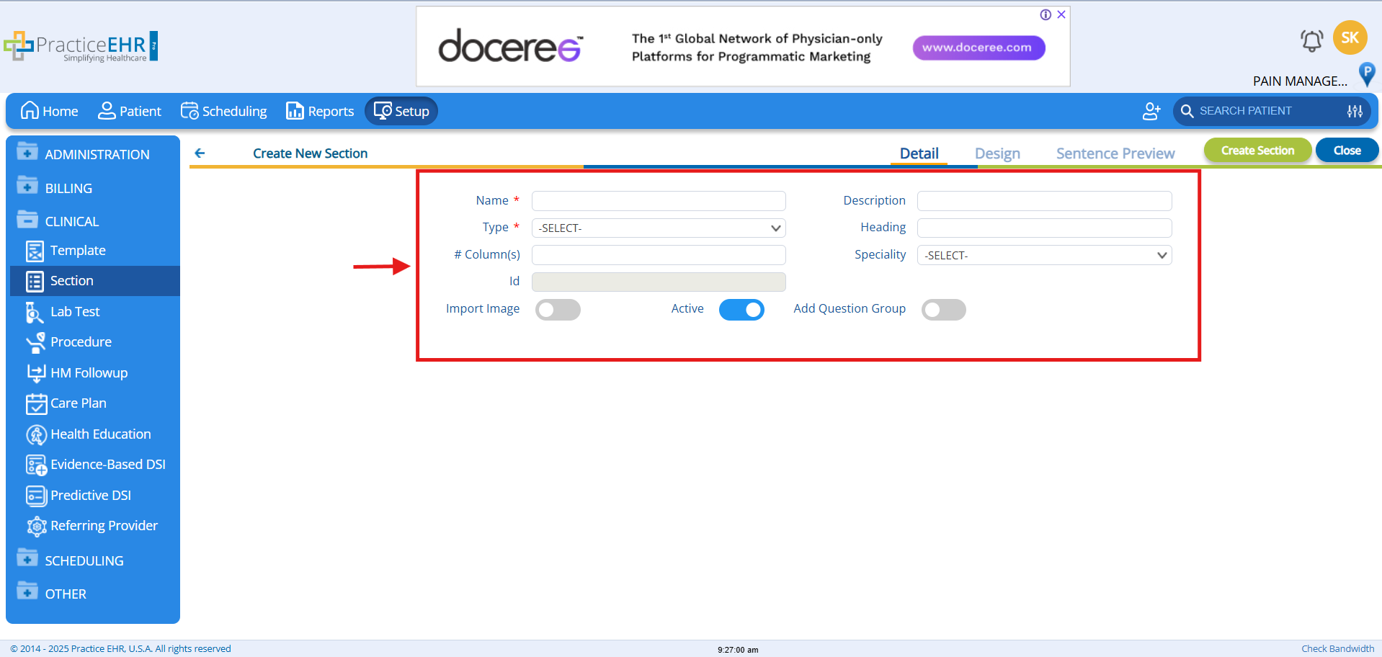This screenshot has height=657, width=1382.
Task: Click the PracticeEHR logo
Action: click(x=81, y=46)
